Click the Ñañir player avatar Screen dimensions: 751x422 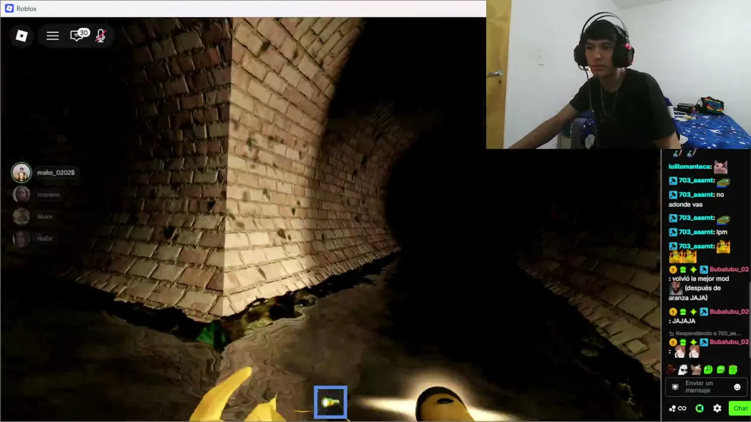click(21, 239)
